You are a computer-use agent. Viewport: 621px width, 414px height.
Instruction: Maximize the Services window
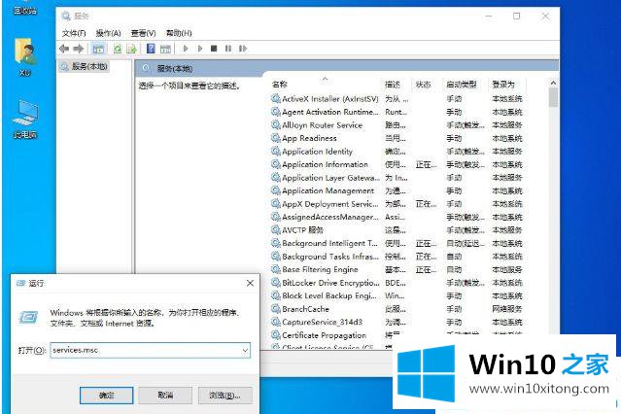[516, 16]
